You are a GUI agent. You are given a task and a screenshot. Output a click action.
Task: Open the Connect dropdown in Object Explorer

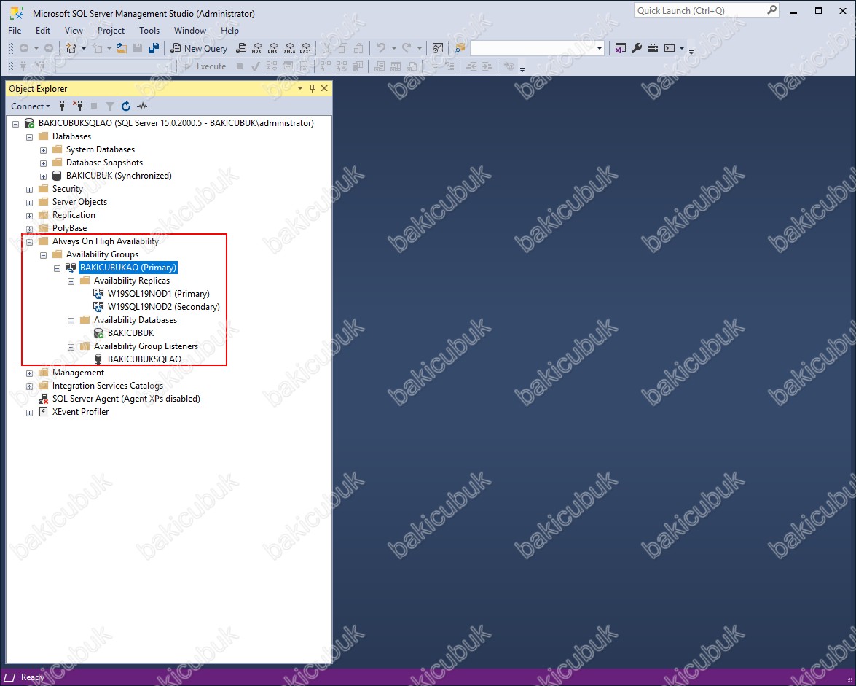[x=31, y=106]
